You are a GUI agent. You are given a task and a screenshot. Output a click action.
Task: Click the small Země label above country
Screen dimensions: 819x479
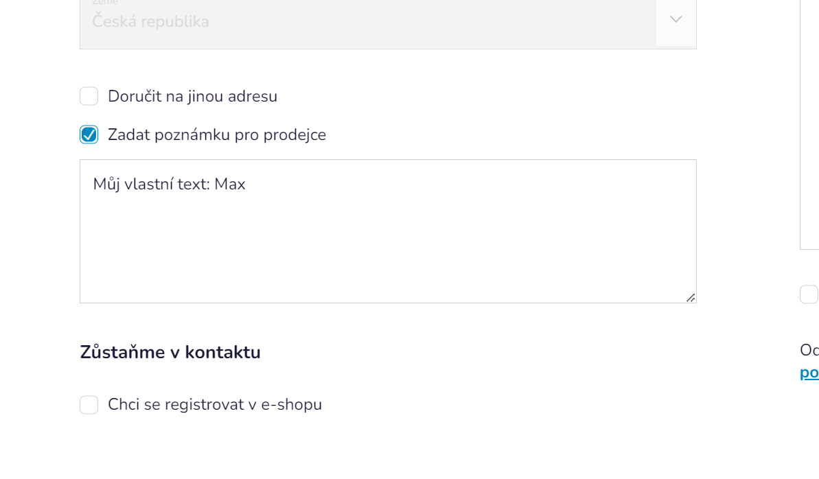(105, 3)
